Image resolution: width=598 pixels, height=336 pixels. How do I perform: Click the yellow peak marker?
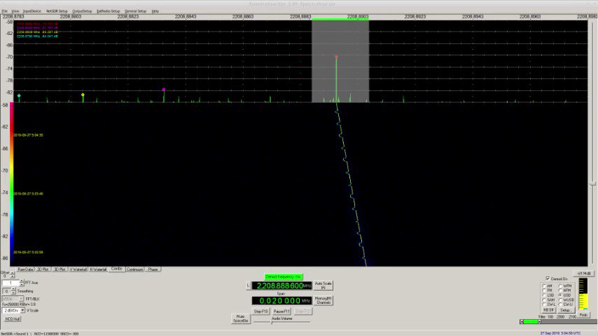tap(83, 94)
